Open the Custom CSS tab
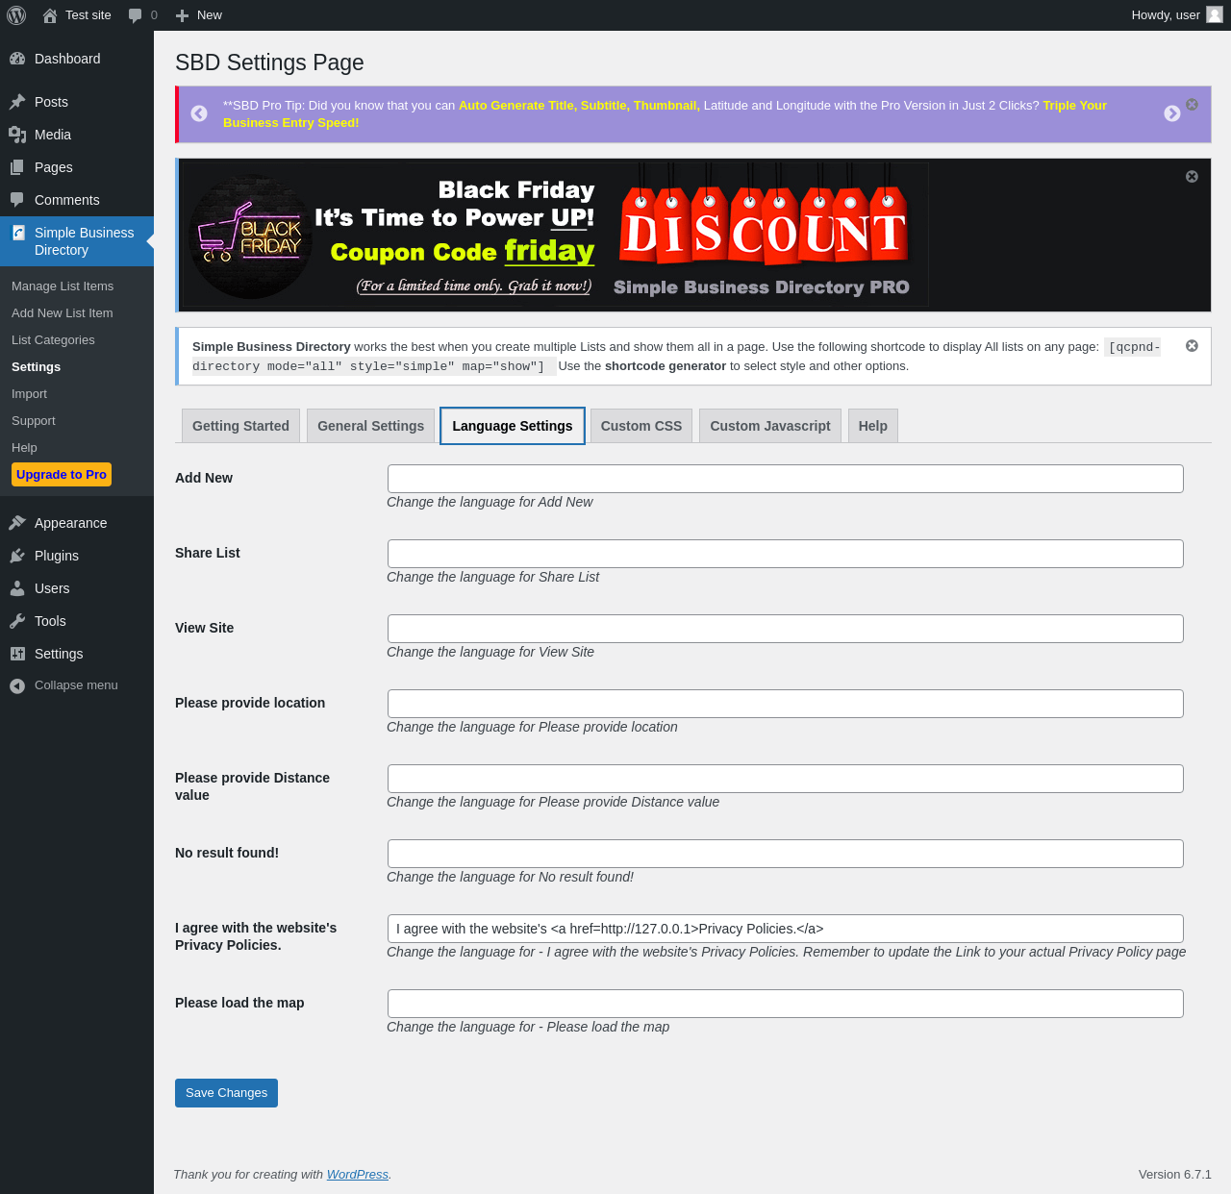Screen dimensions: 1231x1194 [641, 426]
